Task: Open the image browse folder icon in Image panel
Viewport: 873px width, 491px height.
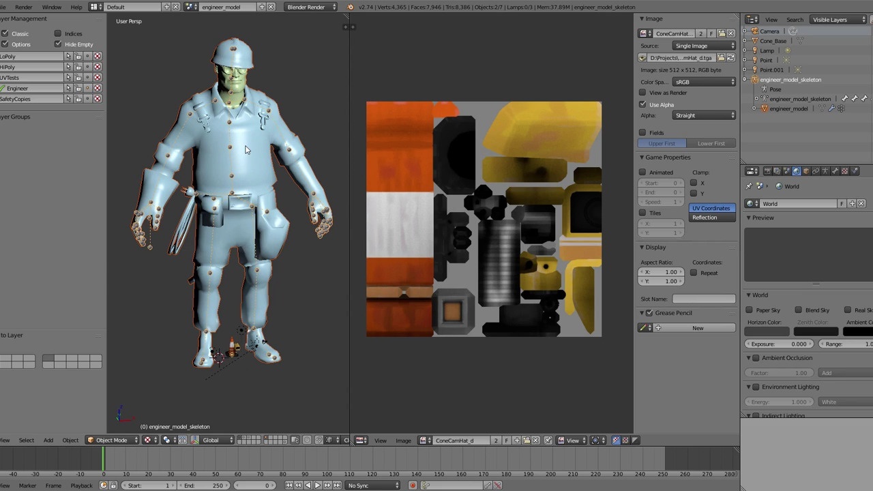Action: coord(720,33)
